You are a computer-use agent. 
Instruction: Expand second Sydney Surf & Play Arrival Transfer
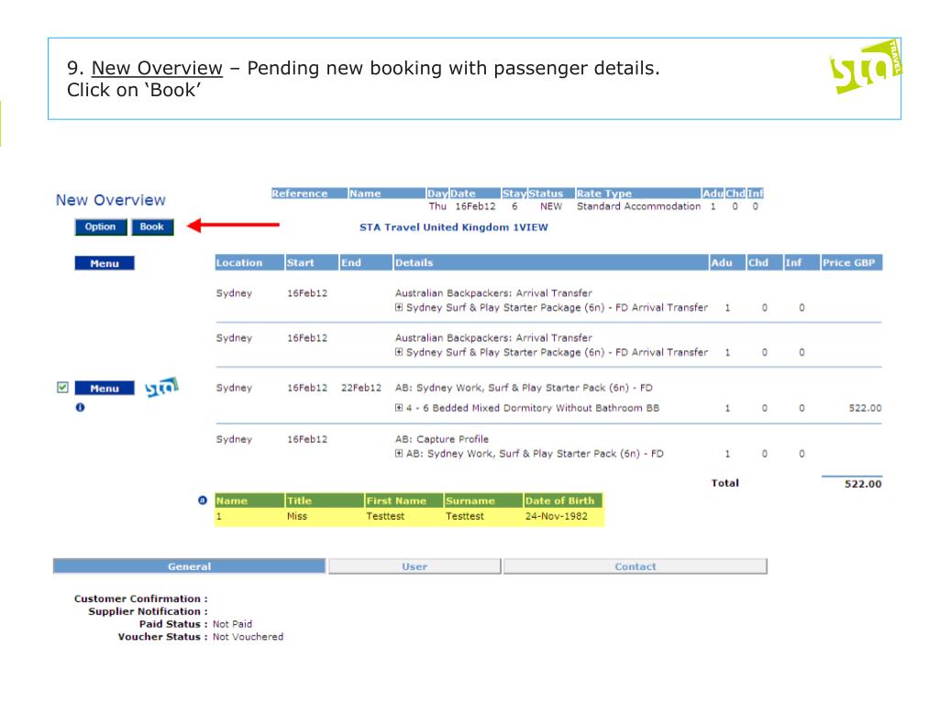tap(399, 352)
